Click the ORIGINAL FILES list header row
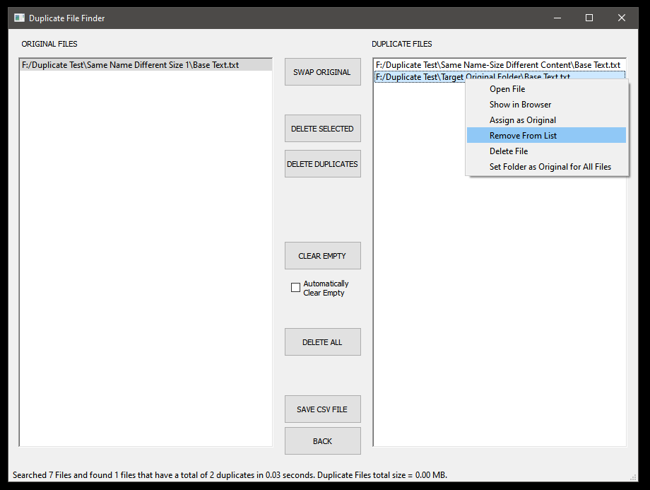The height and width of the screenshot is (490, 650). pos(49,44)
